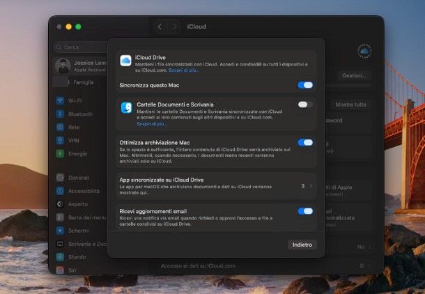Click the yellow minimize window button
The height and width of the screenshot is (294, 425).
pos(68,26)
